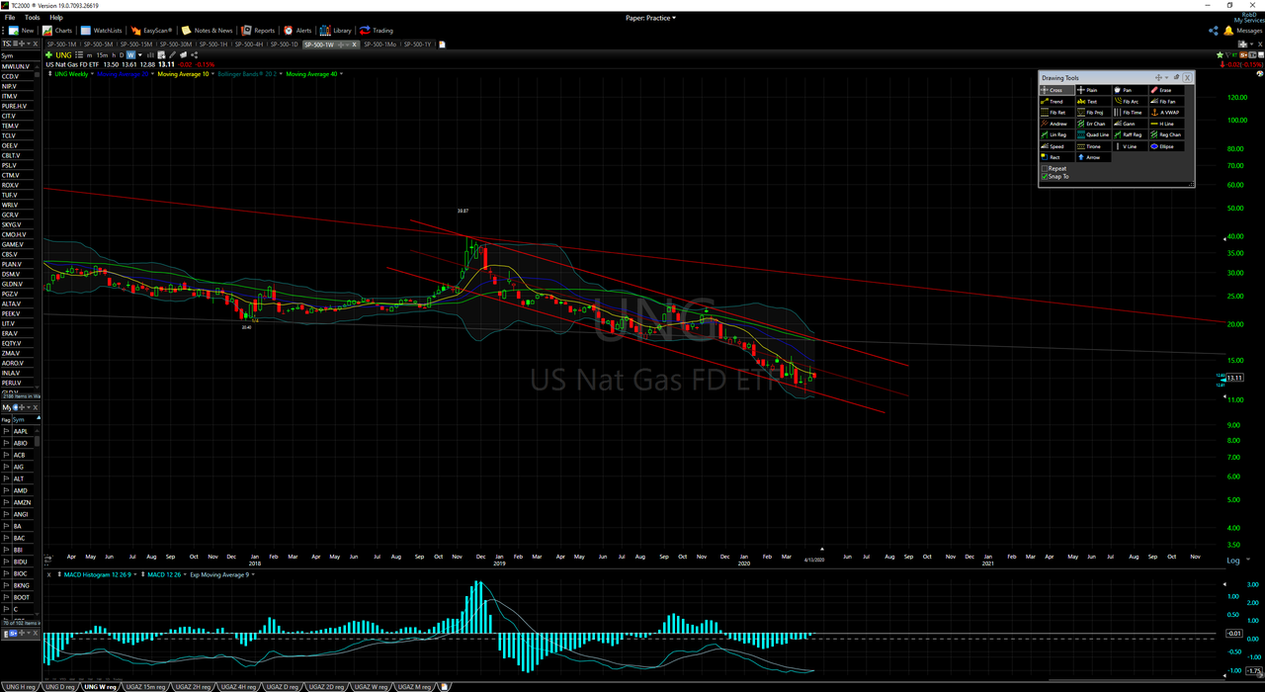The image size is (1265, 692).
Task: Switch to the SP-500-1Mo layout tab
Action: [379, 43]
